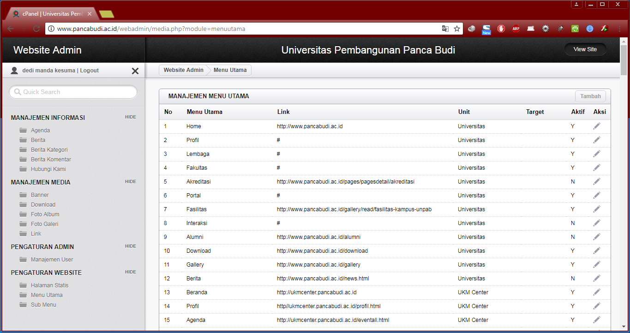Screen dimensions: 630x333
Task: Click the Adblock Plus extension icon
Action: (516, 29)
